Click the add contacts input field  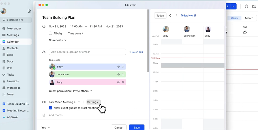87,52
